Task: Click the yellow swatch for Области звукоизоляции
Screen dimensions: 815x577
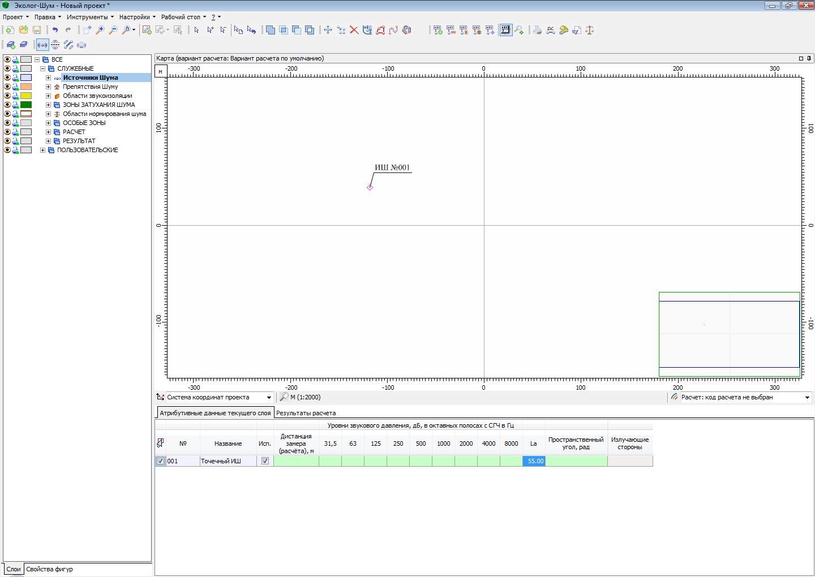Action: pos(26,96)
